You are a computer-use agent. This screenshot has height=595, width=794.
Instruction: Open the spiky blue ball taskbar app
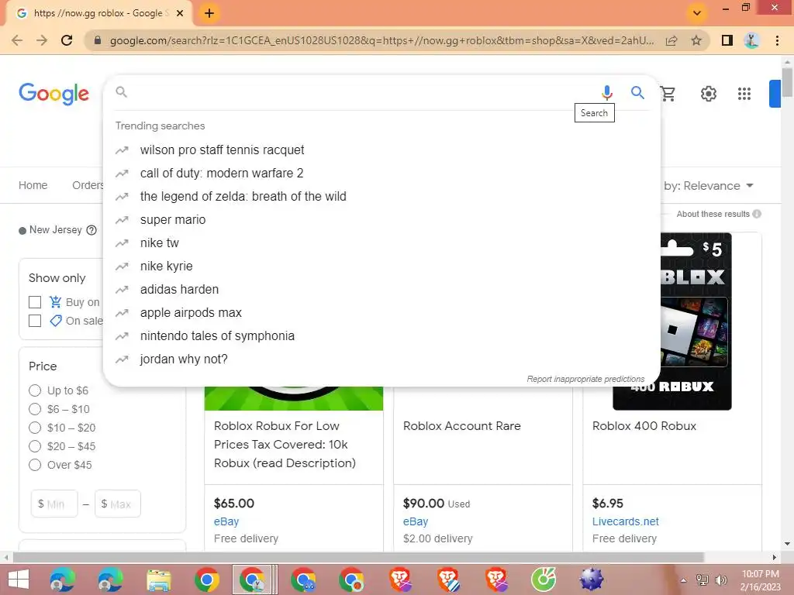[x=591, y=580]
